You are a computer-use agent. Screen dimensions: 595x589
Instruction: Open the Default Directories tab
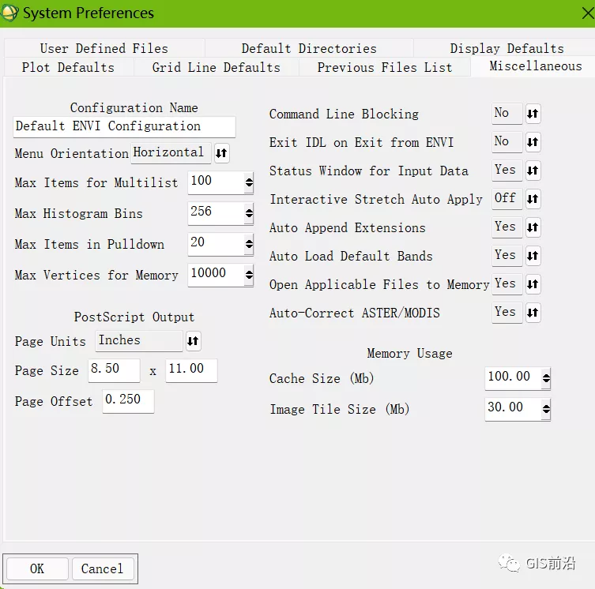(x=309, y=48)
